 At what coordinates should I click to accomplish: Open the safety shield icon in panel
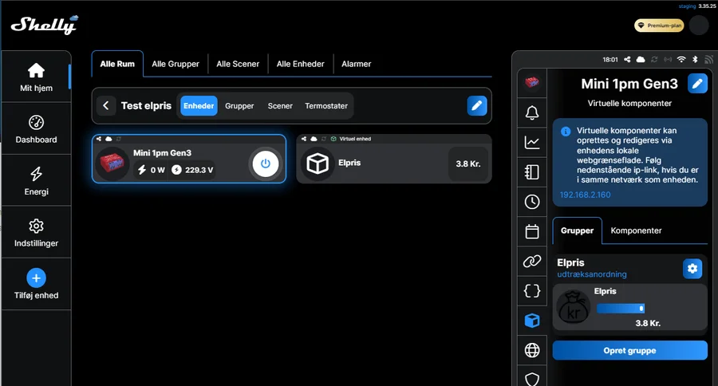(531, 378)
